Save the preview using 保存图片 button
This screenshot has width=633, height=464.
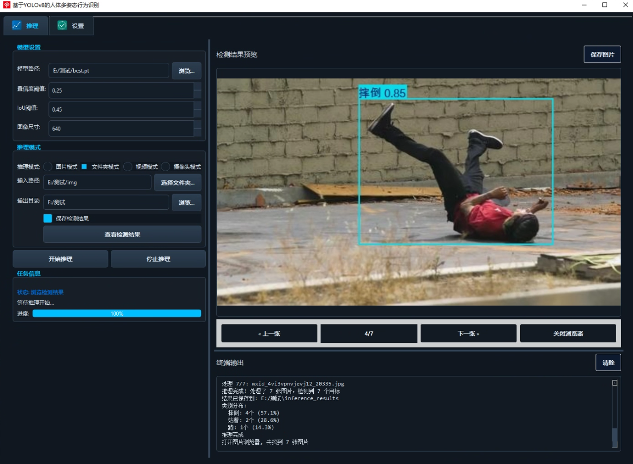point(602,54)
